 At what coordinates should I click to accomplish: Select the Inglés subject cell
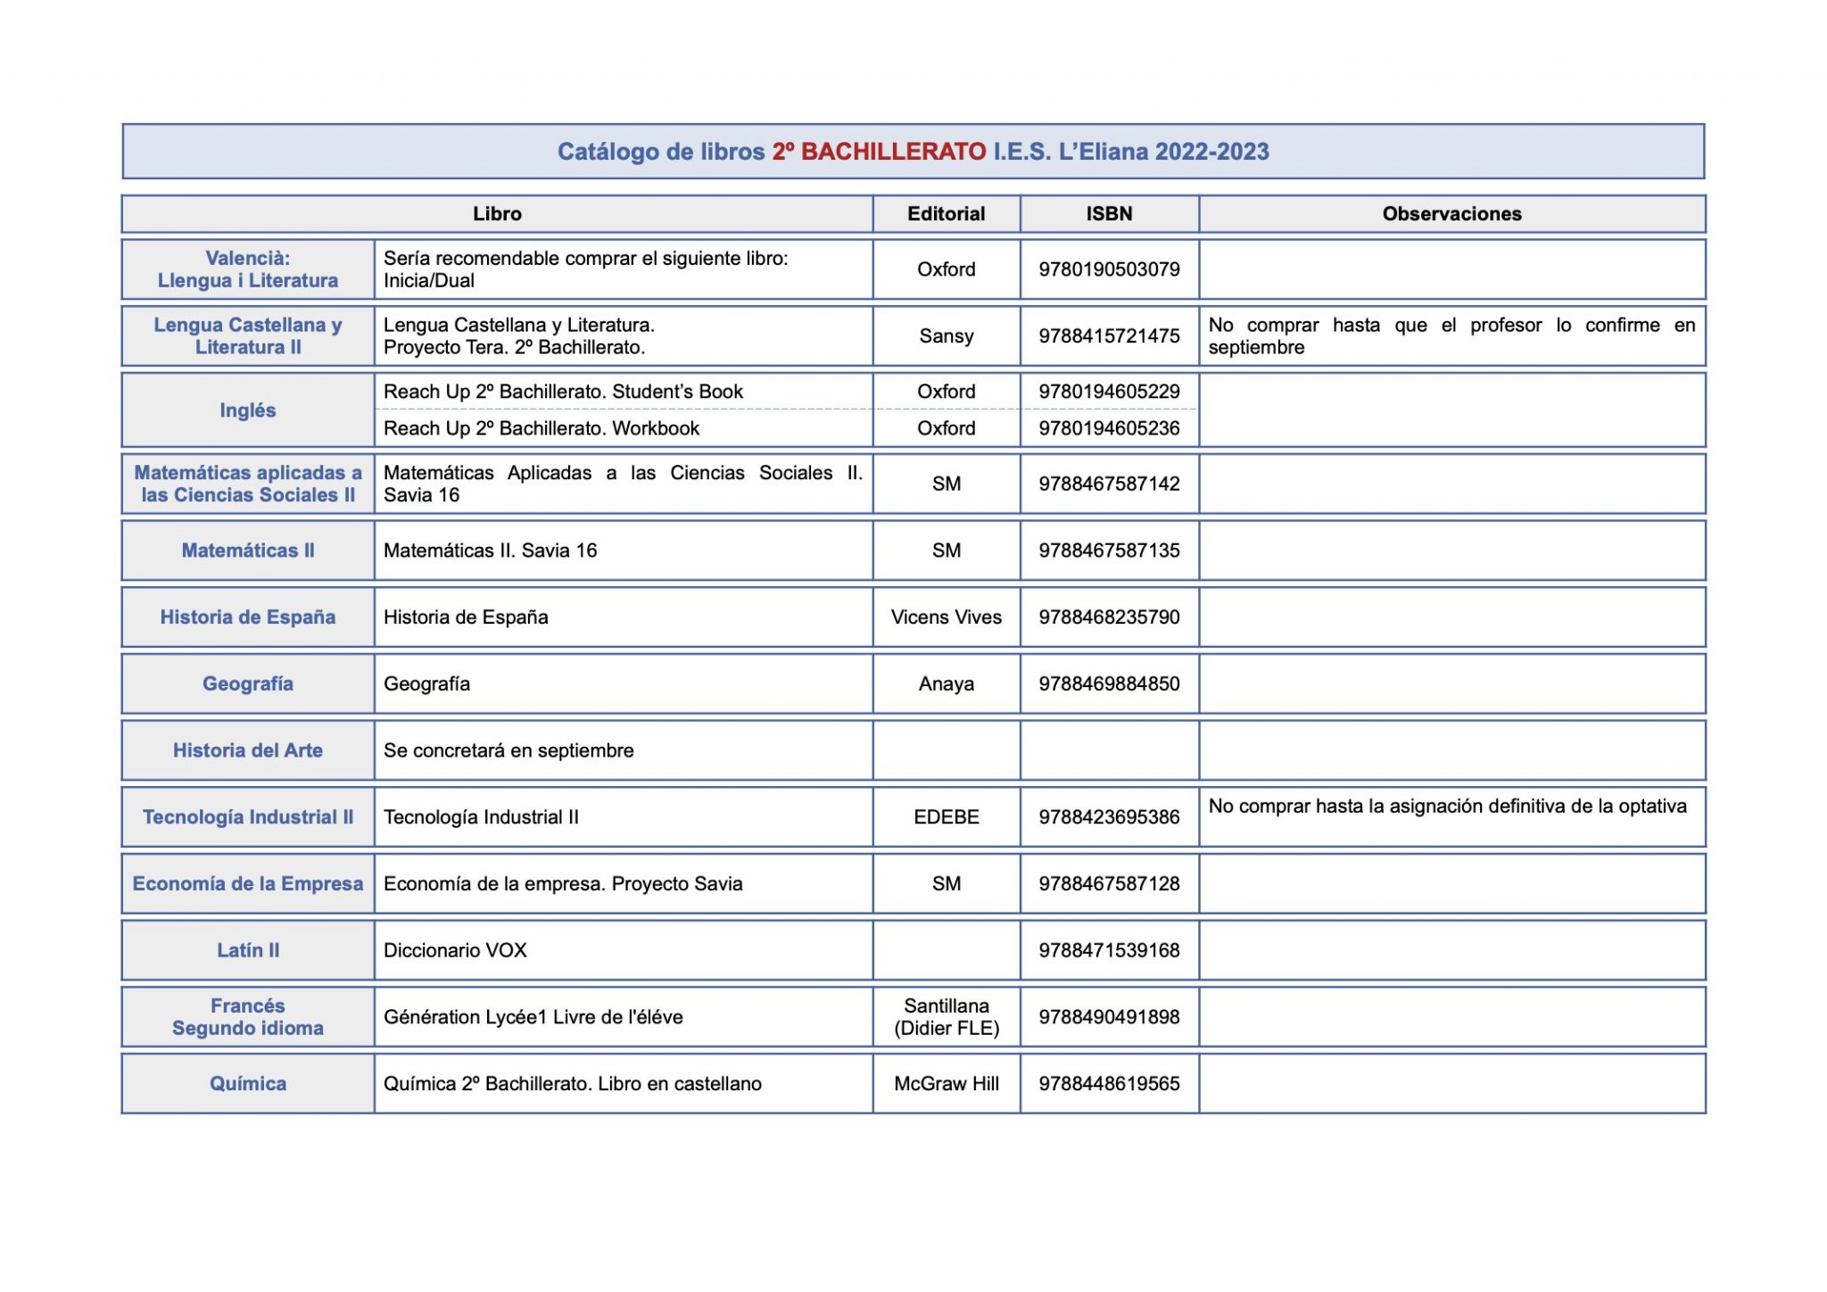(248, 410)
